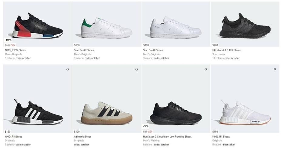Image resolution: width=291 pixels, height=153 pixels.
Task: Select the $200 Ultraboost price label
Action: pyautogui.click(x=215, y=45)
